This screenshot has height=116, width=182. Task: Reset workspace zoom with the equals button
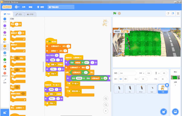[106, 111]
